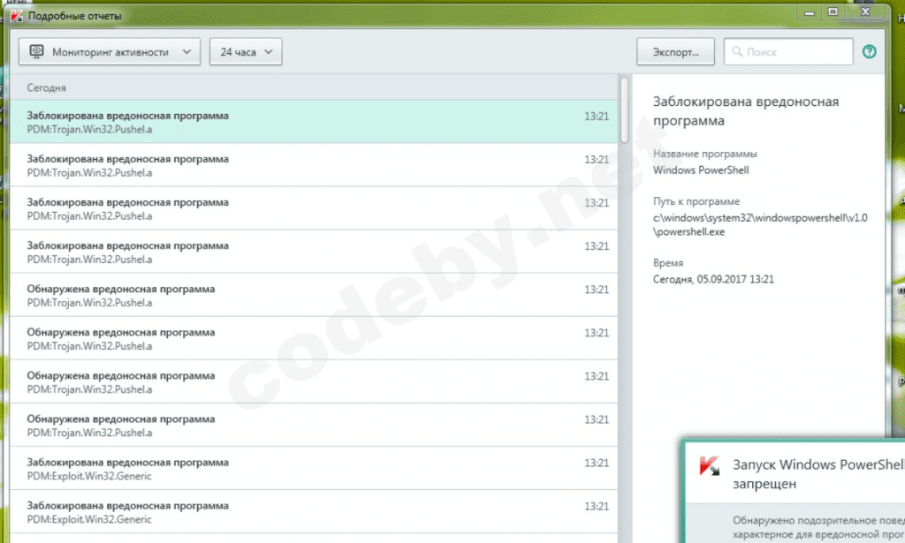Select third Обнаружена вредоносная программа entry

click(314, 381)
